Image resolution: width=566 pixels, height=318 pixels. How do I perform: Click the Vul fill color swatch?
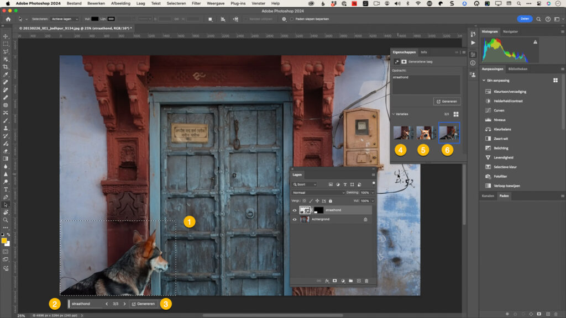coord(95,19)
